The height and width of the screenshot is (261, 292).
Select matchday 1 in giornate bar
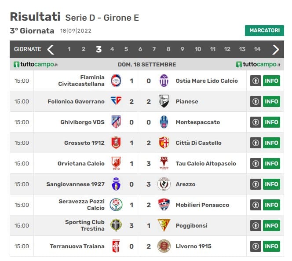pyautogui.click(x=69, y=49)
